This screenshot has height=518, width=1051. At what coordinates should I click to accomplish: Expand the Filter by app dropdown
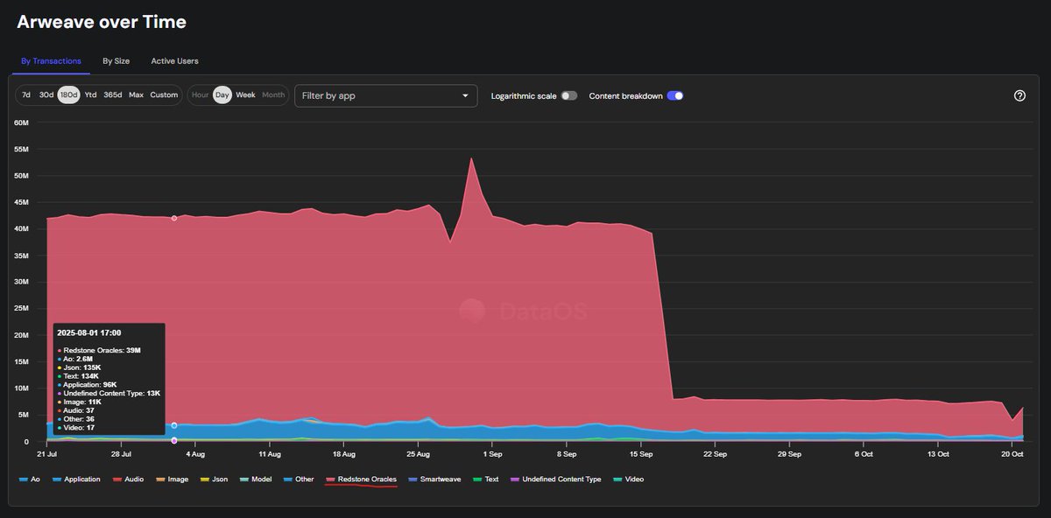click(385, 95)
